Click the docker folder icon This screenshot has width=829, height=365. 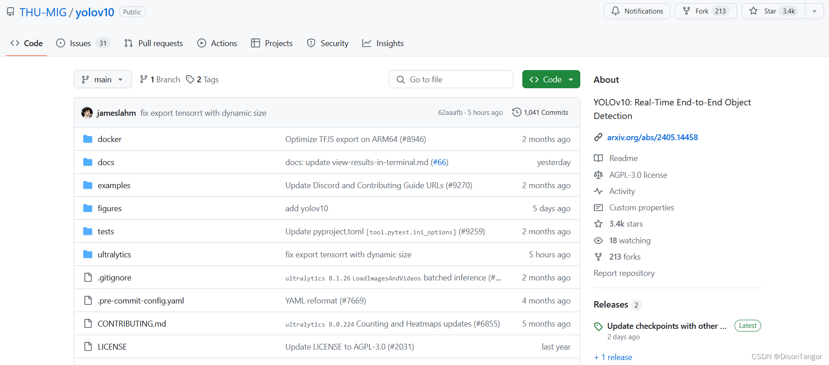coord(88,139)
